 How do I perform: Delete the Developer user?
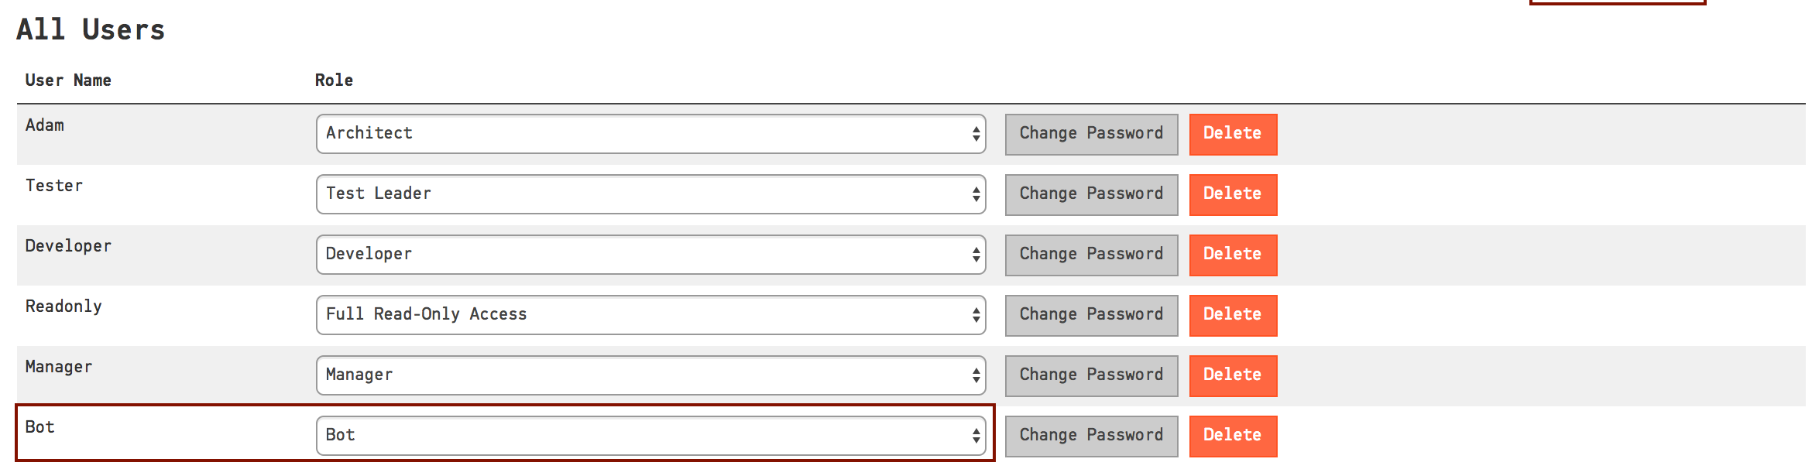coord(1233,254)
